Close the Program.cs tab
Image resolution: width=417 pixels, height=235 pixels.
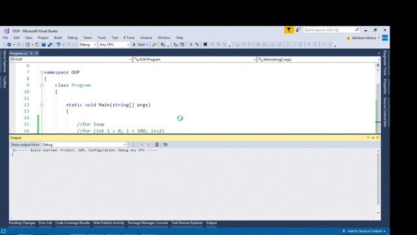(x=36, y=54)
